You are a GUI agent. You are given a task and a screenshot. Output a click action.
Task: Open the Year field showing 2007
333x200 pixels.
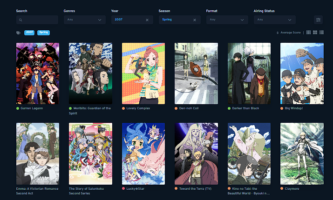pos(132,20)
